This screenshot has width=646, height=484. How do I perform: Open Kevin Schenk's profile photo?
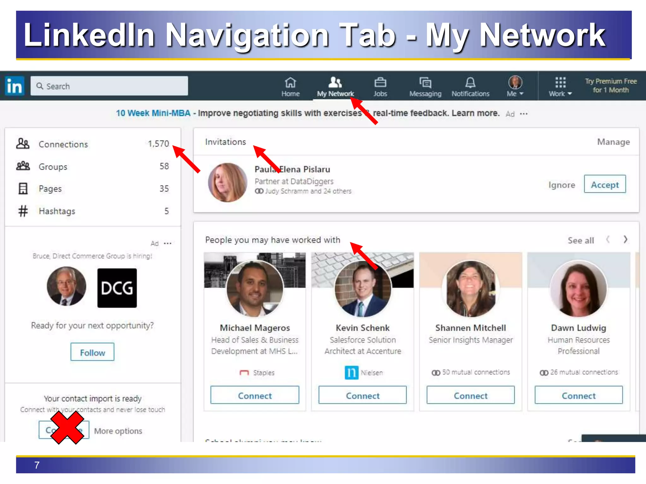pyautogui.click(x=363, y=288)
